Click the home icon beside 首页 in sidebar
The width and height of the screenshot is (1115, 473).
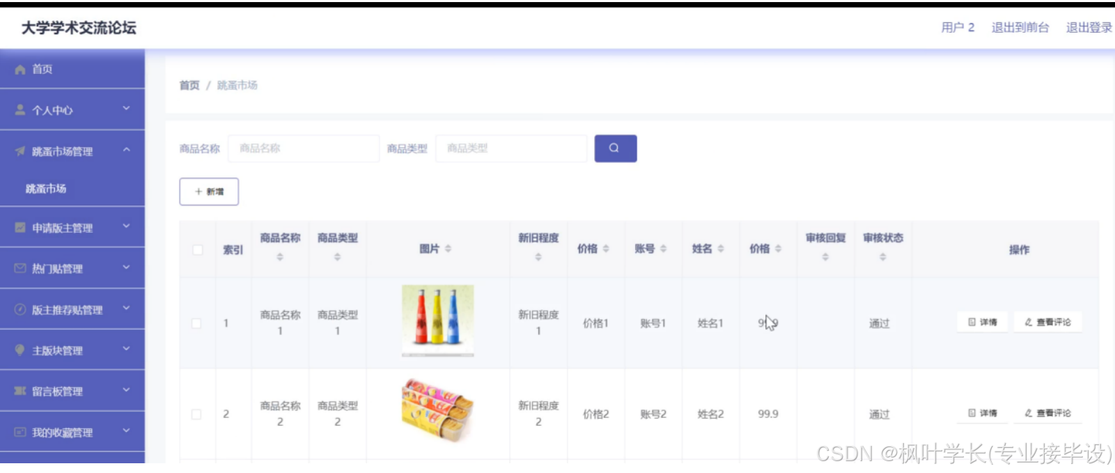pos(20,70)
